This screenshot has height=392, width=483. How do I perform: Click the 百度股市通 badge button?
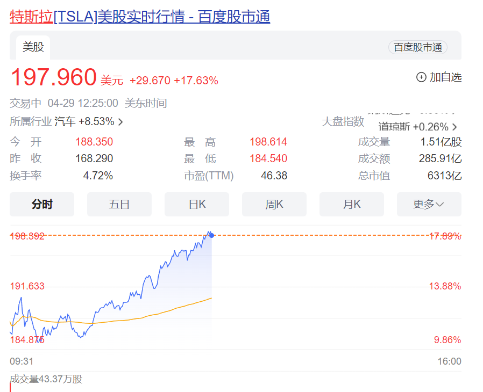[x=417, y=47]
